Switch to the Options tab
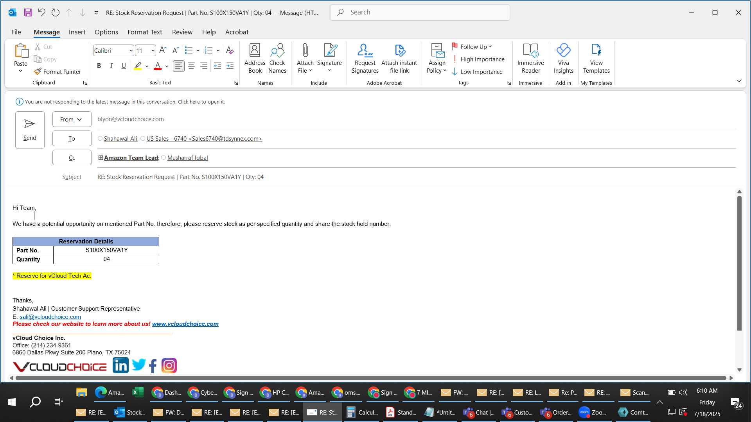 (106, 32)
